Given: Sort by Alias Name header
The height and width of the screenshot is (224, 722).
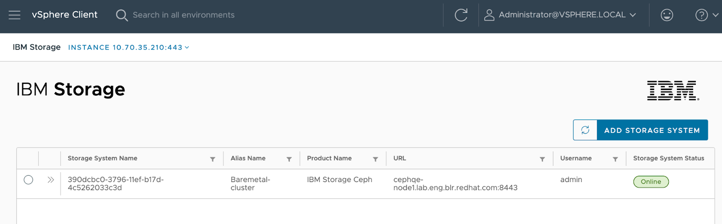Looking at the screenshot, I should (x=248, y=158).
